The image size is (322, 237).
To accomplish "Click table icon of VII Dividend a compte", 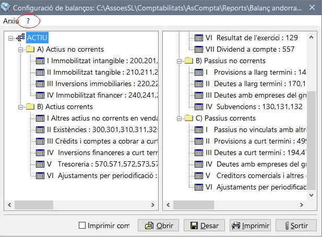I will [x=199, y=49].
